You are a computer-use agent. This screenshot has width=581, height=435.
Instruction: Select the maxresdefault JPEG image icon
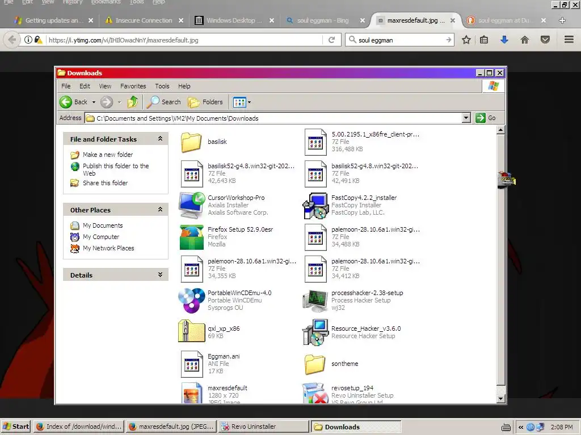(x=192, y=393)
